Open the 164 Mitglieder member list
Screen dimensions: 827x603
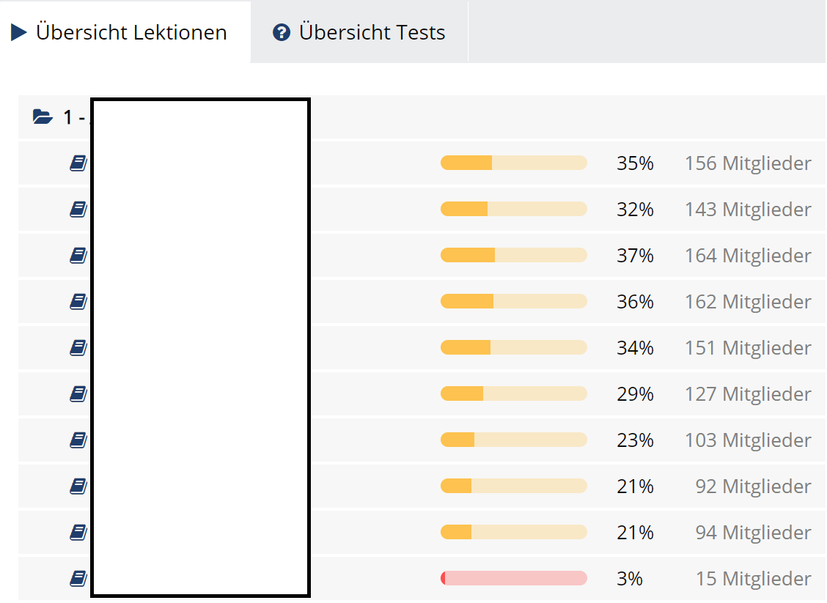748,255
